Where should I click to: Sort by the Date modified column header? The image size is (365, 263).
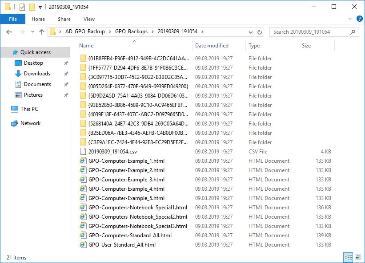(219, 46)
